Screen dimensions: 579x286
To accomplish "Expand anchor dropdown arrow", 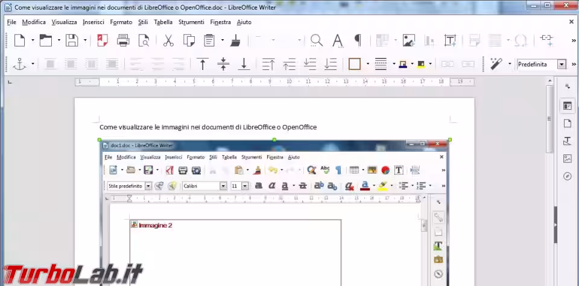I will [x=33, y=64].
